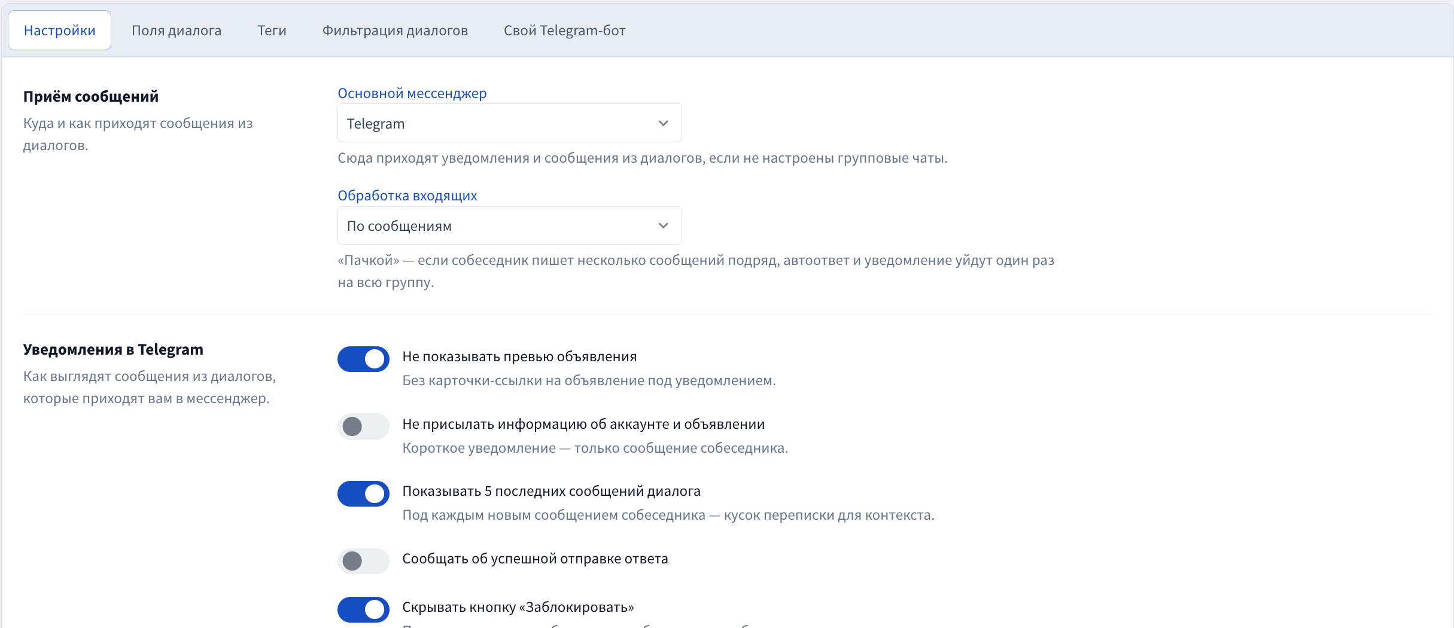
Task: Click hint Сюда приходят уведомления и сообщения
Action: tap(643, 158)
